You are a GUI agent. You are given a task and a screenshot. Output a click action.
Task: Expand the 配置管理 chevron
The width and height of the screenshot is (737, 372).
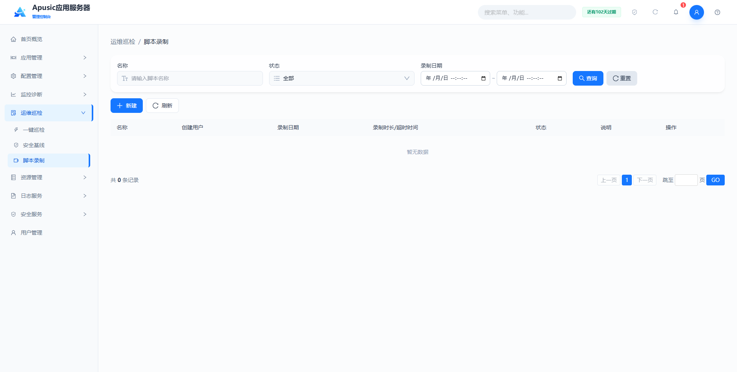pyautogui.click(x=85, y=76)
